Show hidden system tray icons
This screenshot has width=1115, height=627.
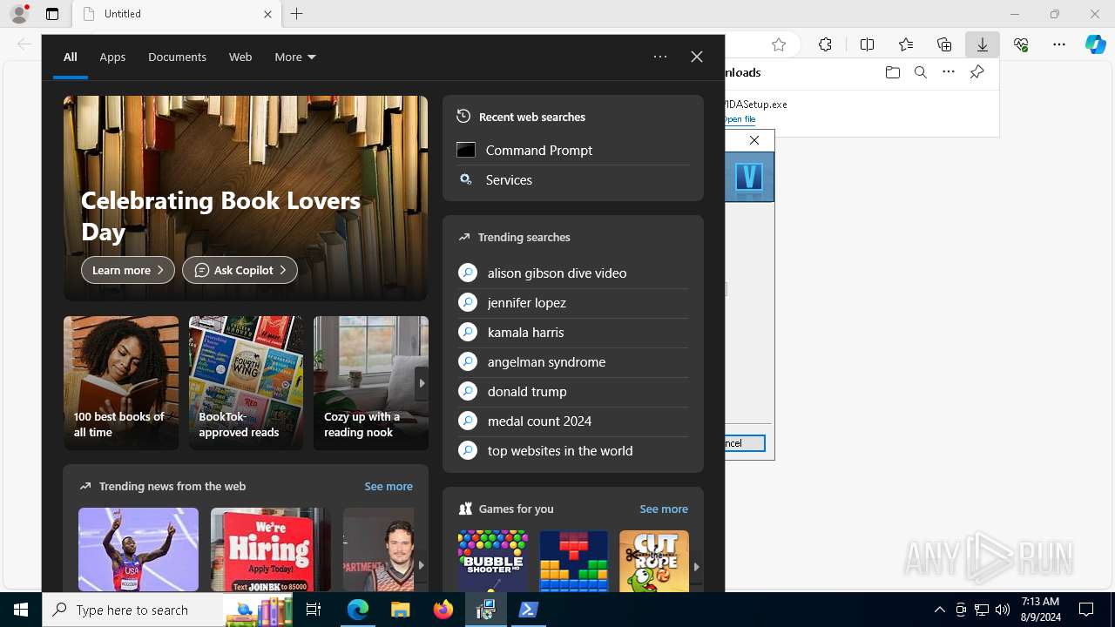coord(939,610)
